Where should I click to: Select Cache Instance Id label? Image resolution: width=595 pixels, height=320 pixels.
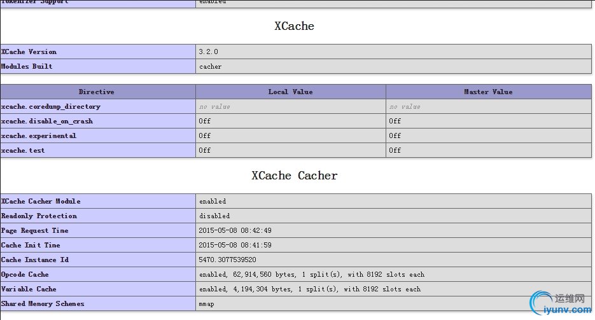coord(35,260)
